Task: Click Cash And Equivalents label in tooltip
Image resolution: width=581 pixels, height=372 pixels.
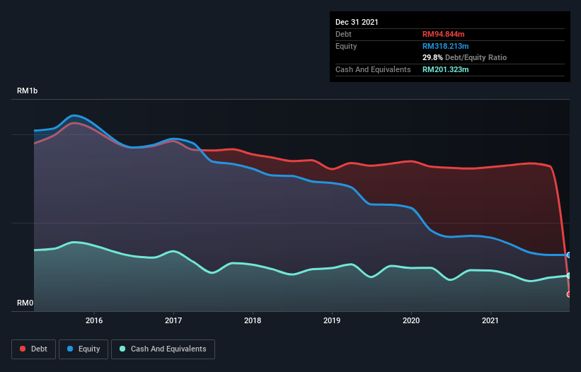Action: [x=373, y=69]
